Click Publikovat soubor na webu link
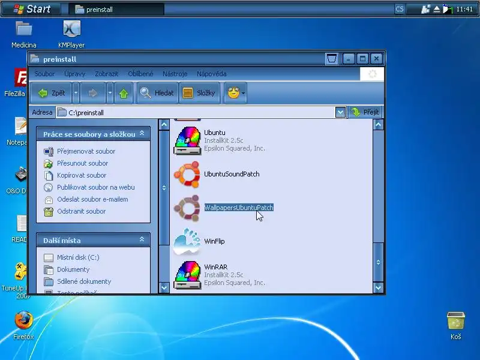The height and width of the screenshot is (360, 480). (96, 187)
